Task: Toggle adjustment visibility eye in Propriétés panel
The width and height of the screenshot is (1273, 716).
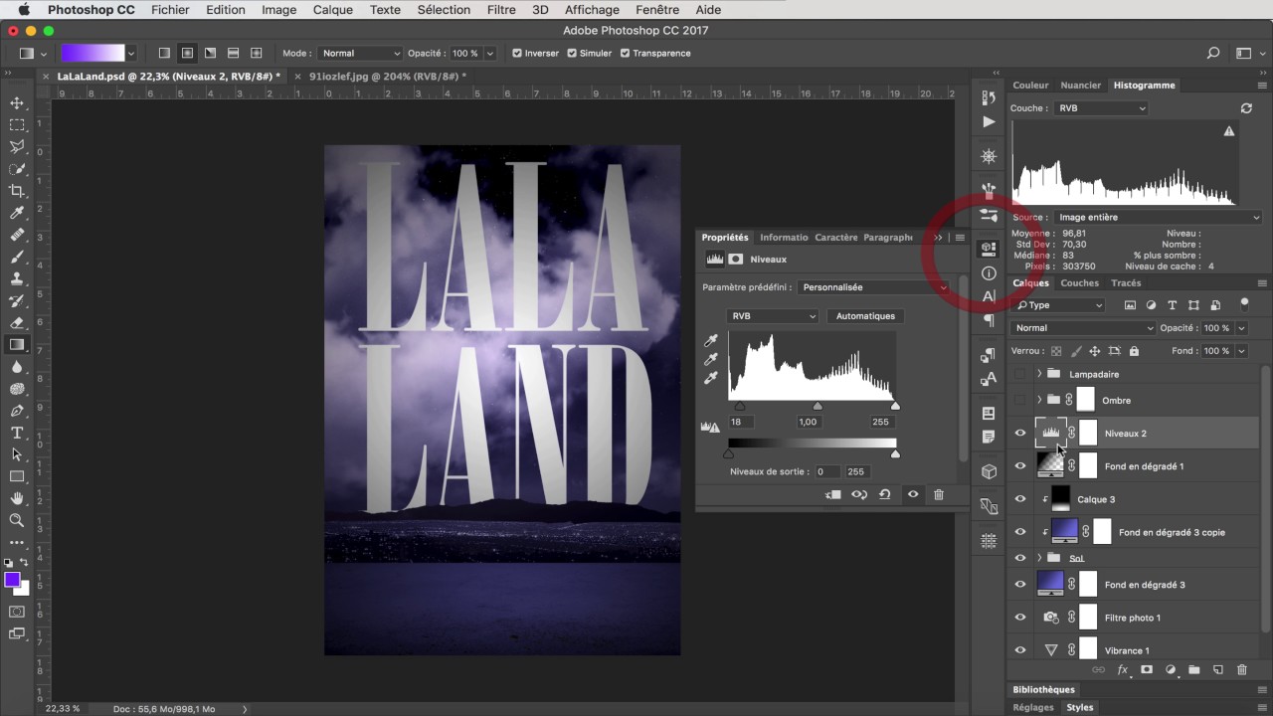Action: pyautogui.click(x=912, y=494)
